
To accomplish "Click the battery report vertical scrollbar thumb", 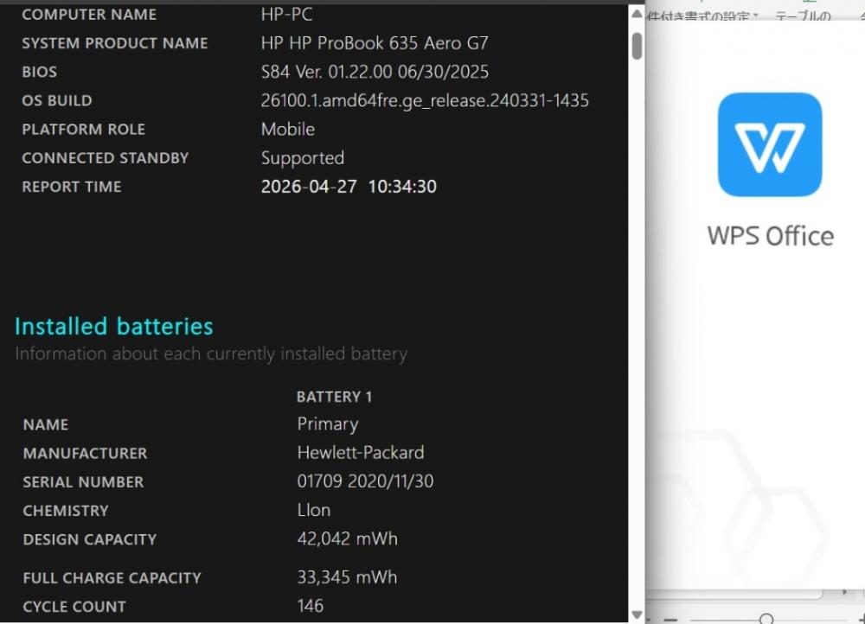I will click(638, 46).
